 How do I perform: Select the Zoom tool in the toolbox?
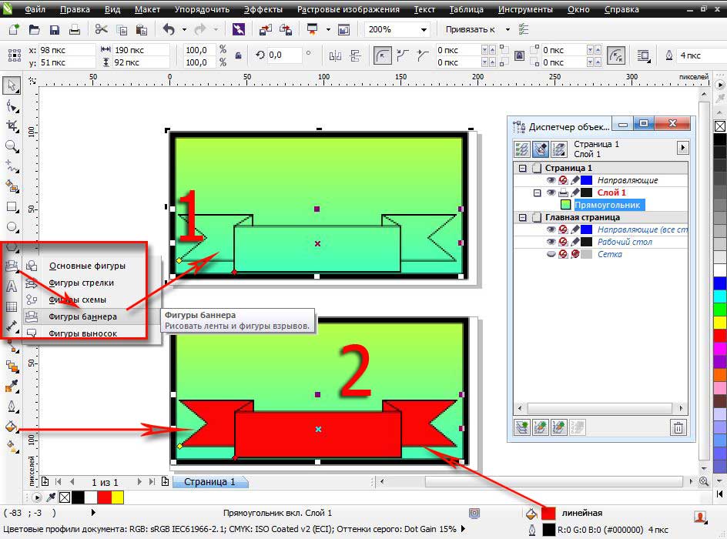(12, 146)
